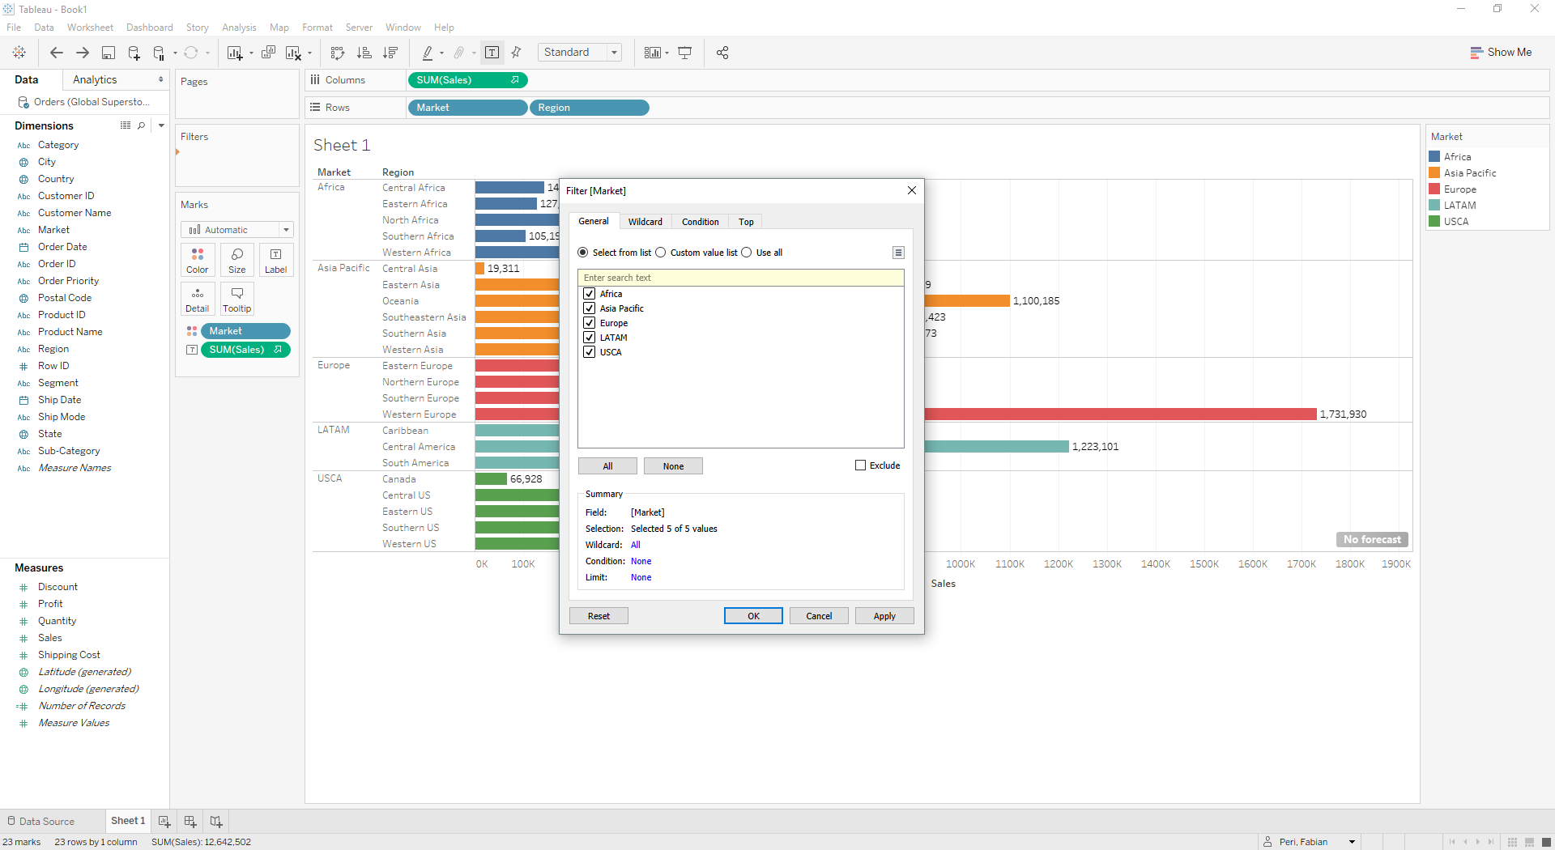Open the Dimensions pane menu arrow
The image size is (1555, 850).
(161, 125)
